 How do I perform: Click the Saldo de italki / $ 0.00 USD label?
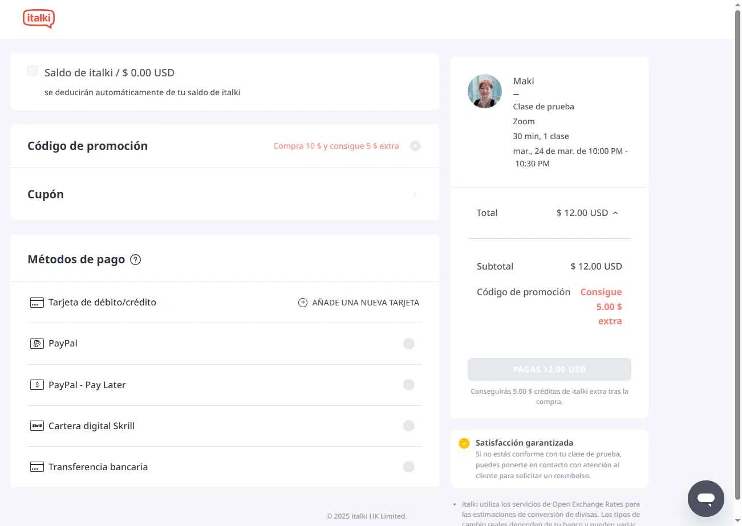point(110,73)
